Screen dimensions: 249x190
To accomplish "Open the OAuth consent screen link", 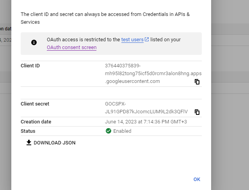I will click(x=71, y=47).
